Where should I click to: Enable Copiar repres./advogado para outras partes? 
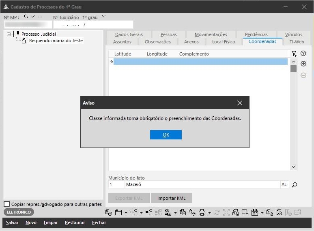(6, 204)
